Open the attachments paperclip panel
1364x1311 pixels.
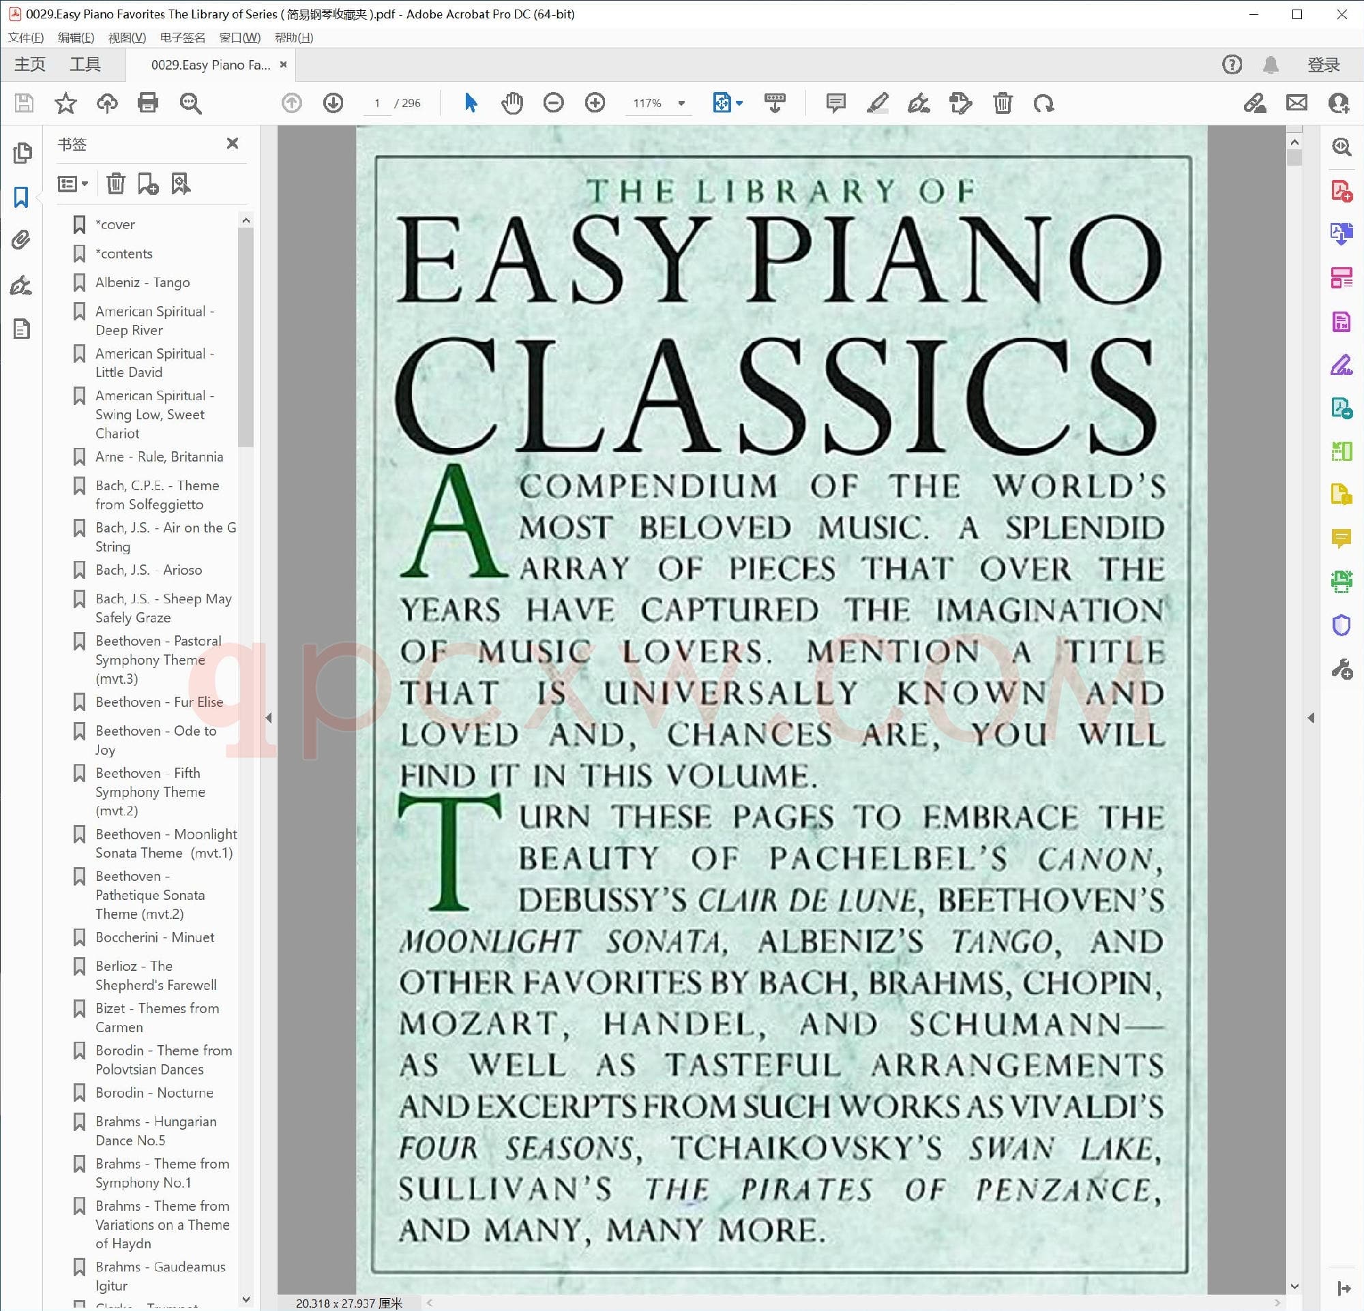tap(22, 240)
